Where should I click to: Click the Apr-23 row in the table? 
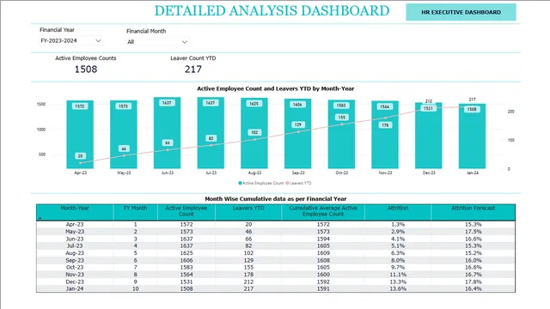point(276,224)
